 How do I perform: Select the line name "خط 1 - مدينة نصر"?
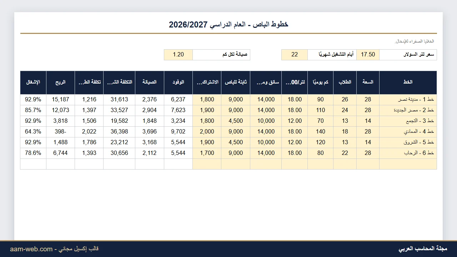coord(408,100)
